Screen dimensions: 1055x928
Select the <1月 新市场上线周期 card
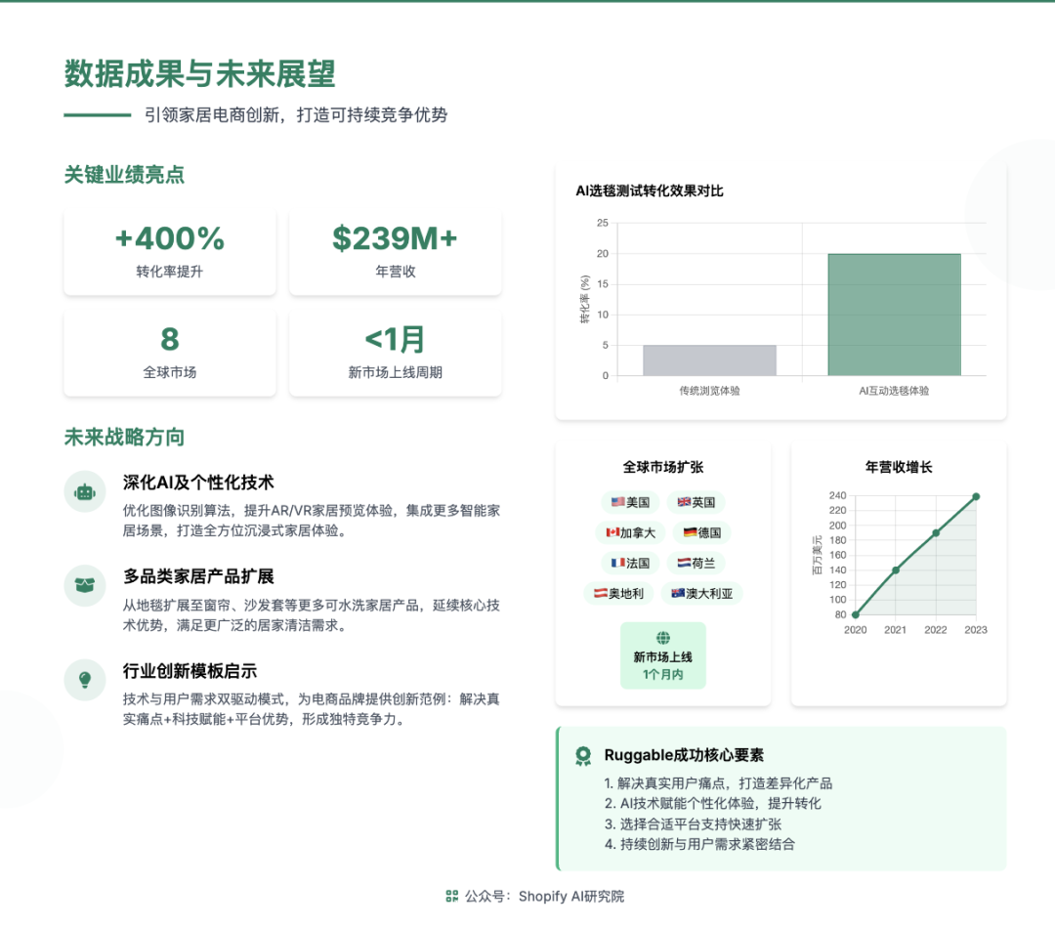click(395, 353)
